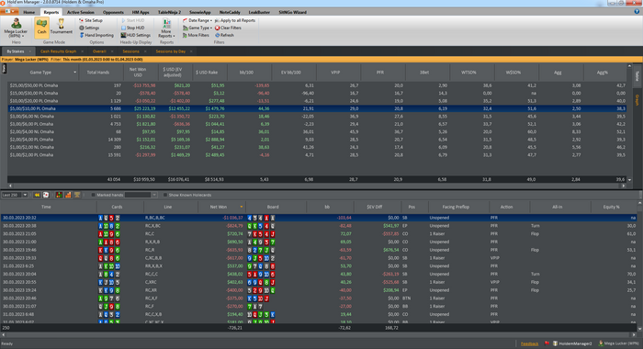643x349 pixels.
Task: Open the Active Session tab
Action: 81,12
